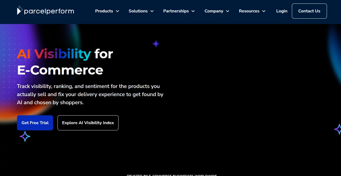Go to the Login page
Image resolution: width=341 pixels, height=176 pixels.
coord(282,11)
